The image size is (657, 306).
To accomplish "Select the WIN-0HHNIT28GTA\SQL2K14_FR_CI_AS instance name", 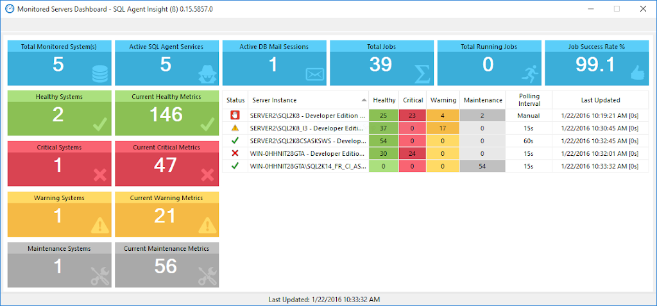I will click(x=307, y=166).
